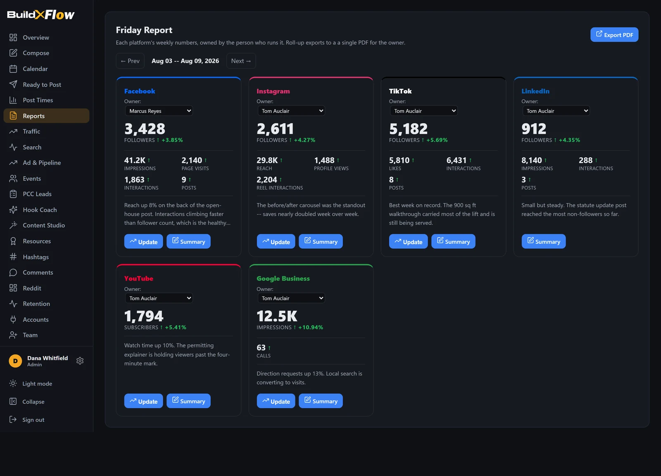Click the Team add-user icon

[13, 335]
